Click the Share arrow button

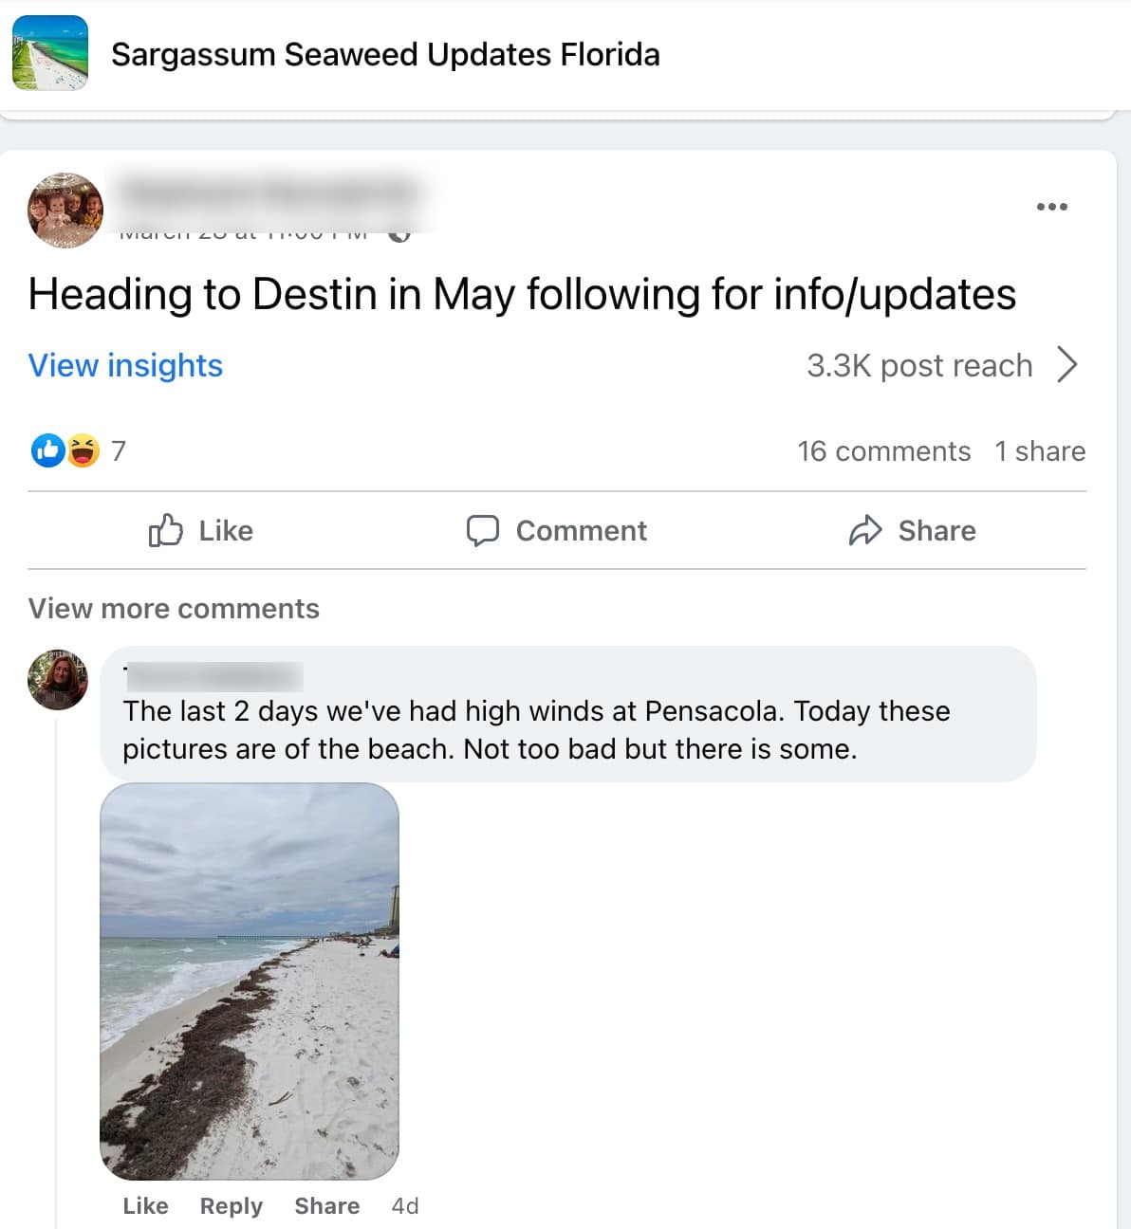pyautogui.click(x=912, y=530)
